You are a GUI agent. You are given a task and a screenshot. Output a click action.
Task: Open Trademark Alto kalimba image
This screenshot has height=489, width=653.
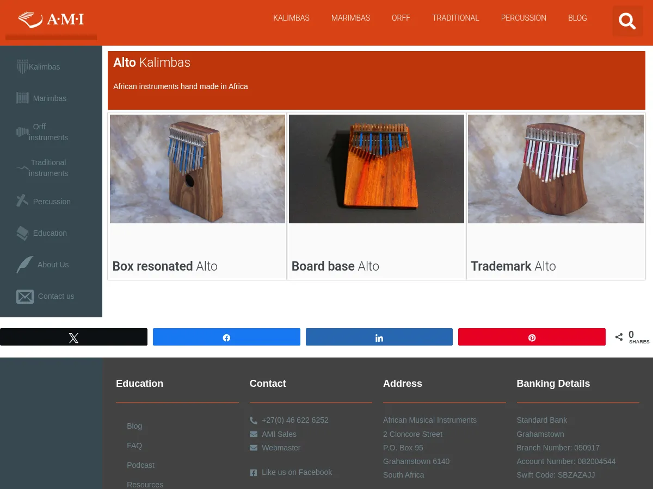[x=556, y=169]
